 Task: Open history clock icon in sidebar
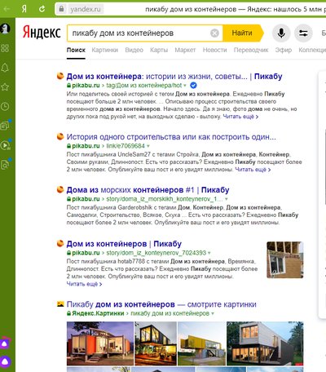5,107
